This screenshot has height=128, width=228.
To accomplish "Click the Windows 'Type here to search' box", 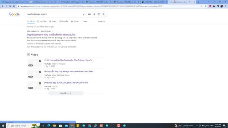I will [23, 126].
